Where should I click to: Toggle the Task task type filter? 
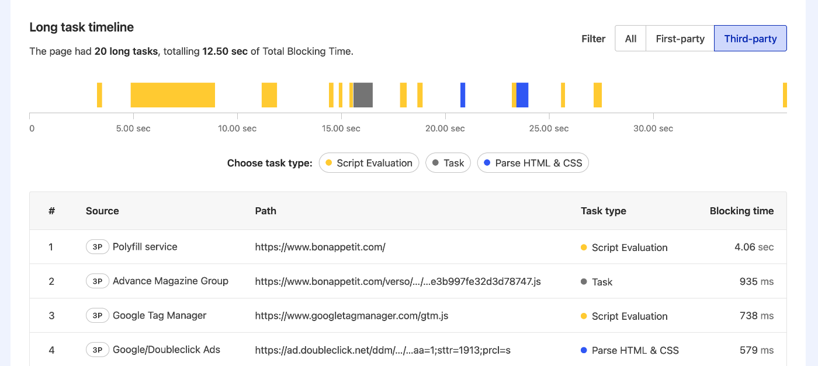click(448, 163)
